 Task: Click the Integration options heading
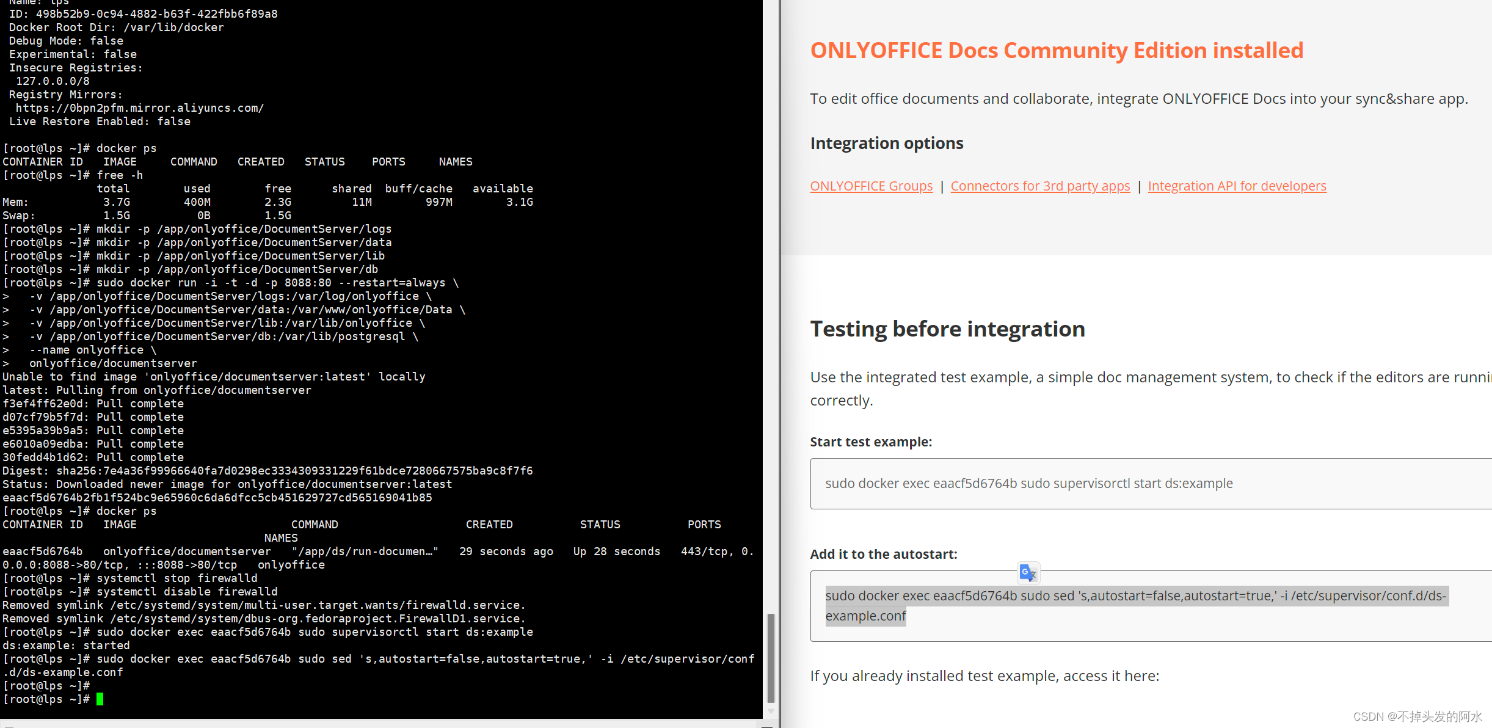point(887,142)
